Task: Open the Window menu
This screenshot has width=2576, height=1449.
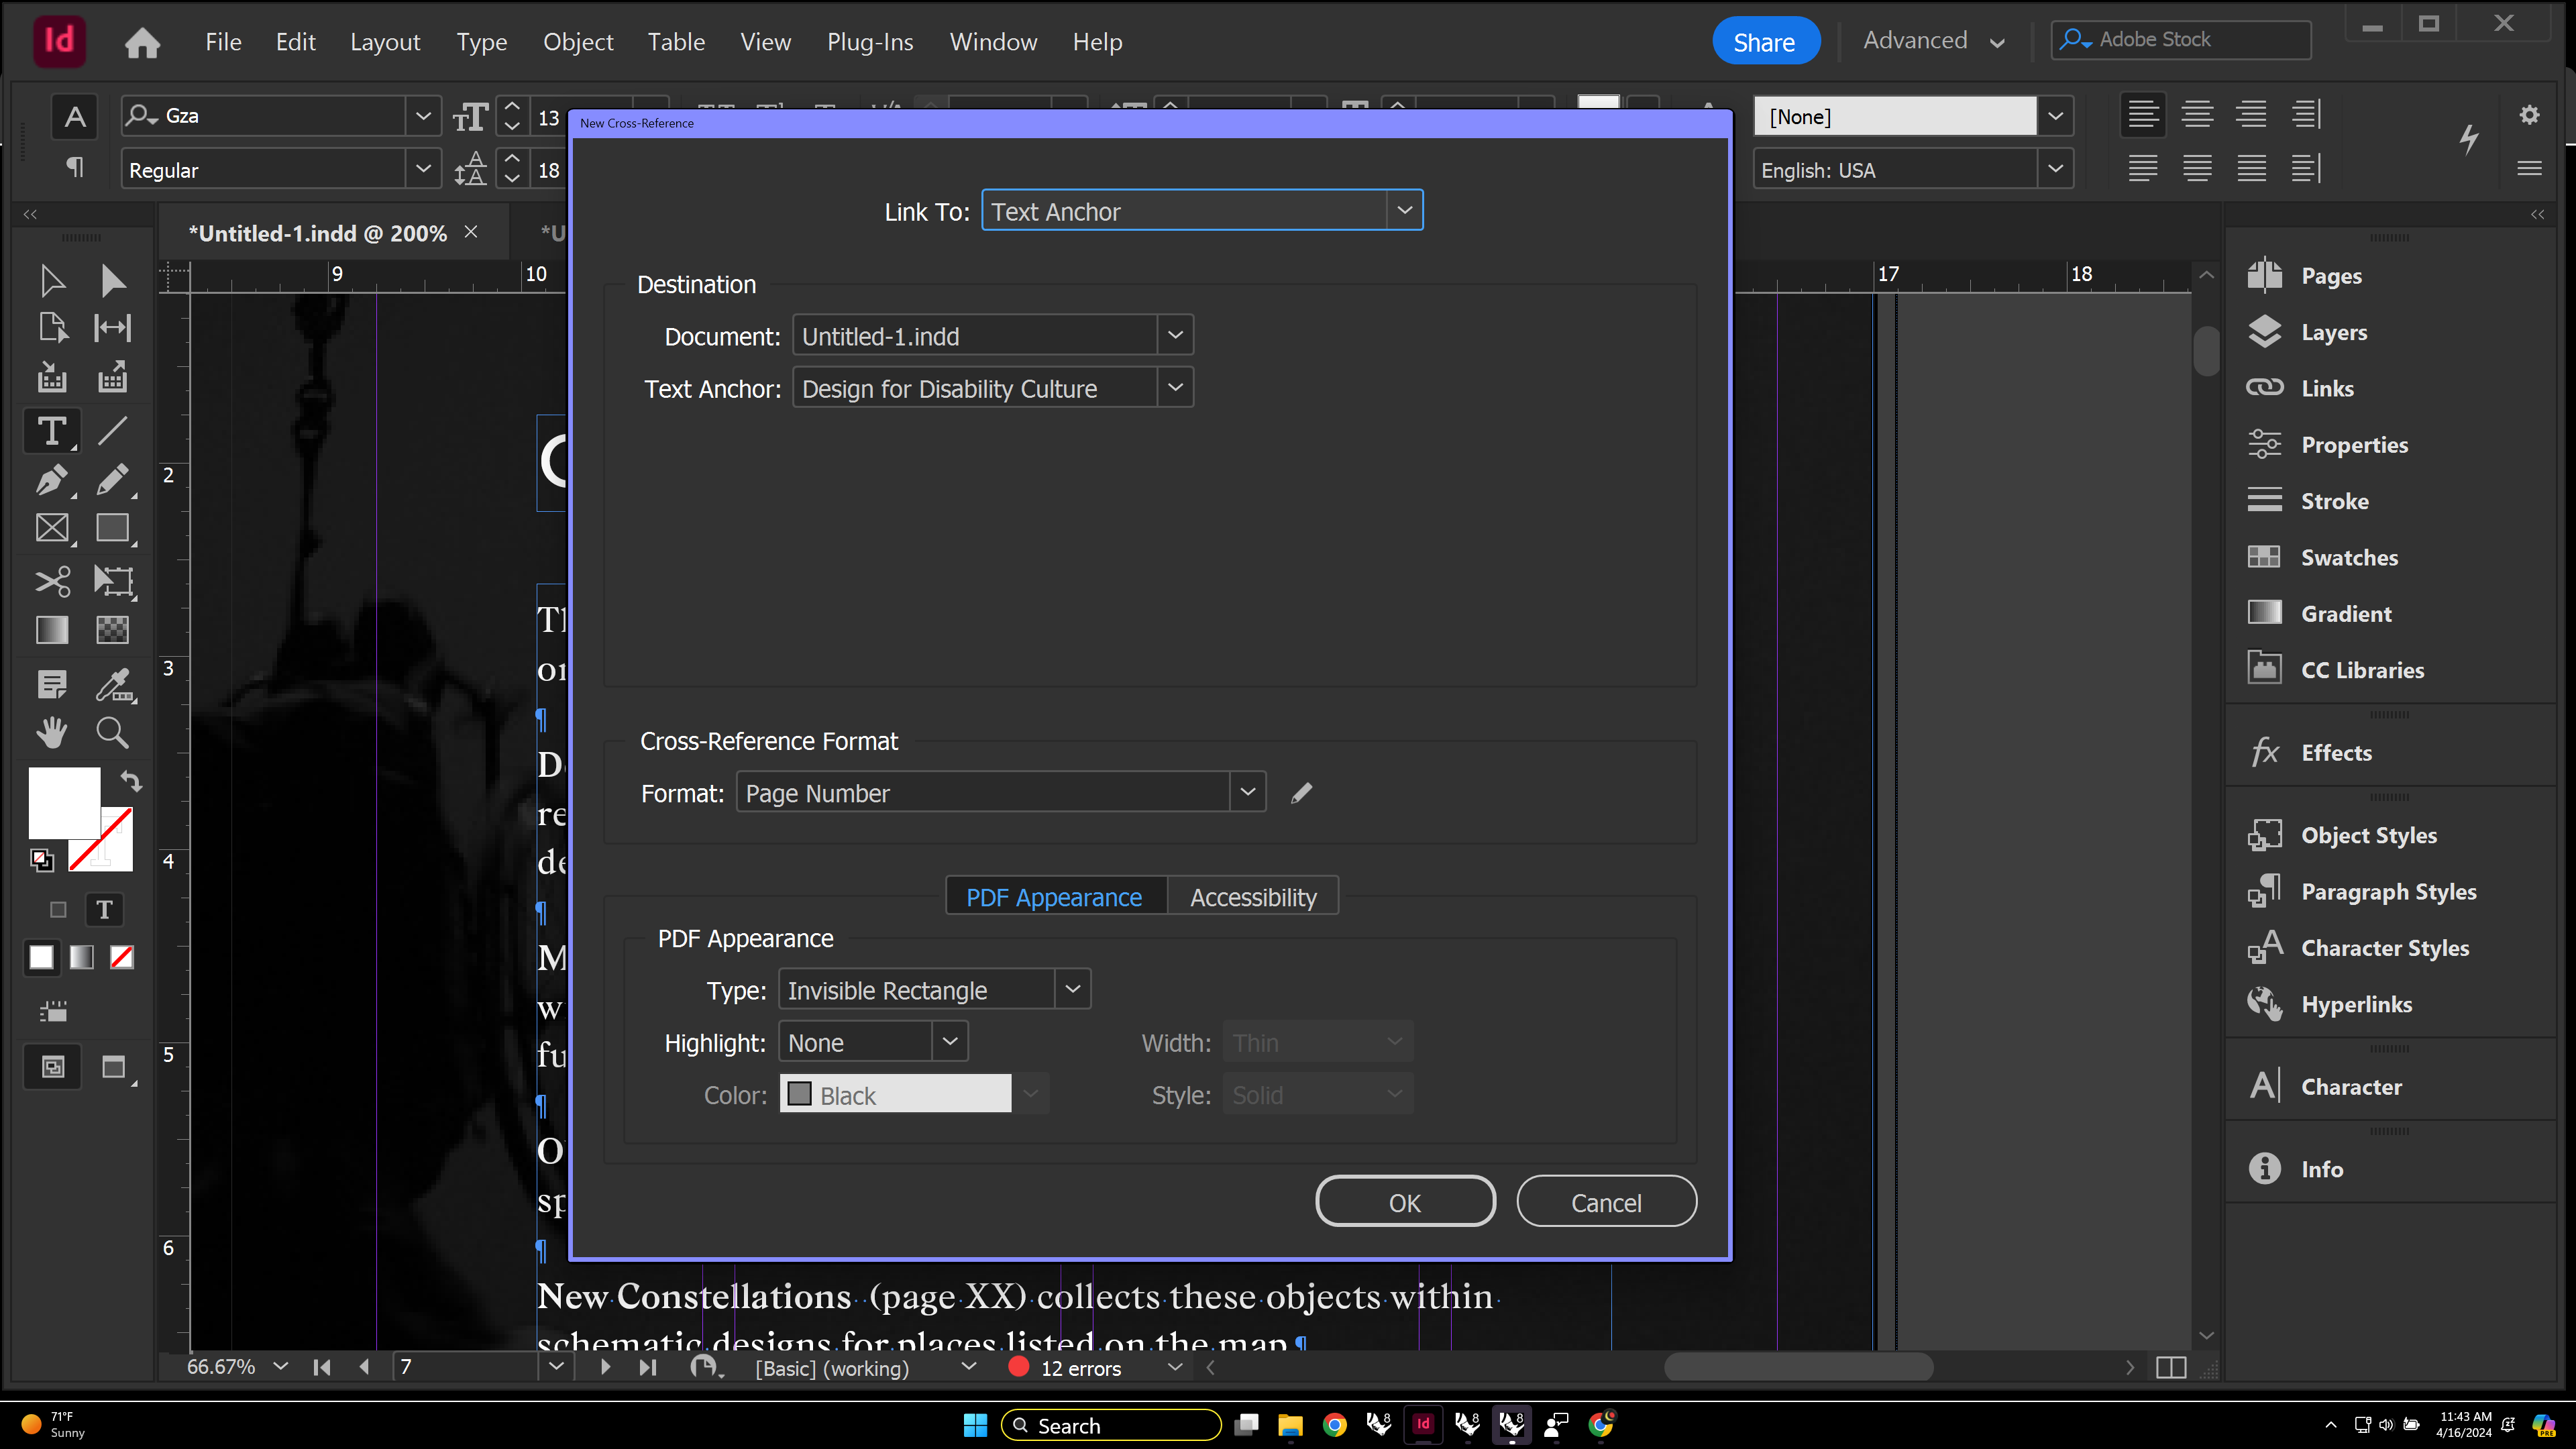Action: 993,41
